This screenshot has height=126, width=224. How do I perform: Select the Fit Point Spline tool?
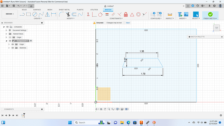[41, 14]
